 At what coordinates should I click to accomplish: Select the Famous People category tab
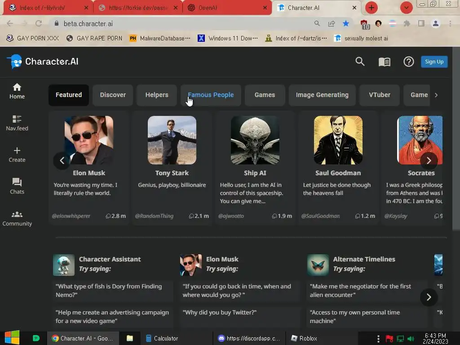click(x=211, y=95)
